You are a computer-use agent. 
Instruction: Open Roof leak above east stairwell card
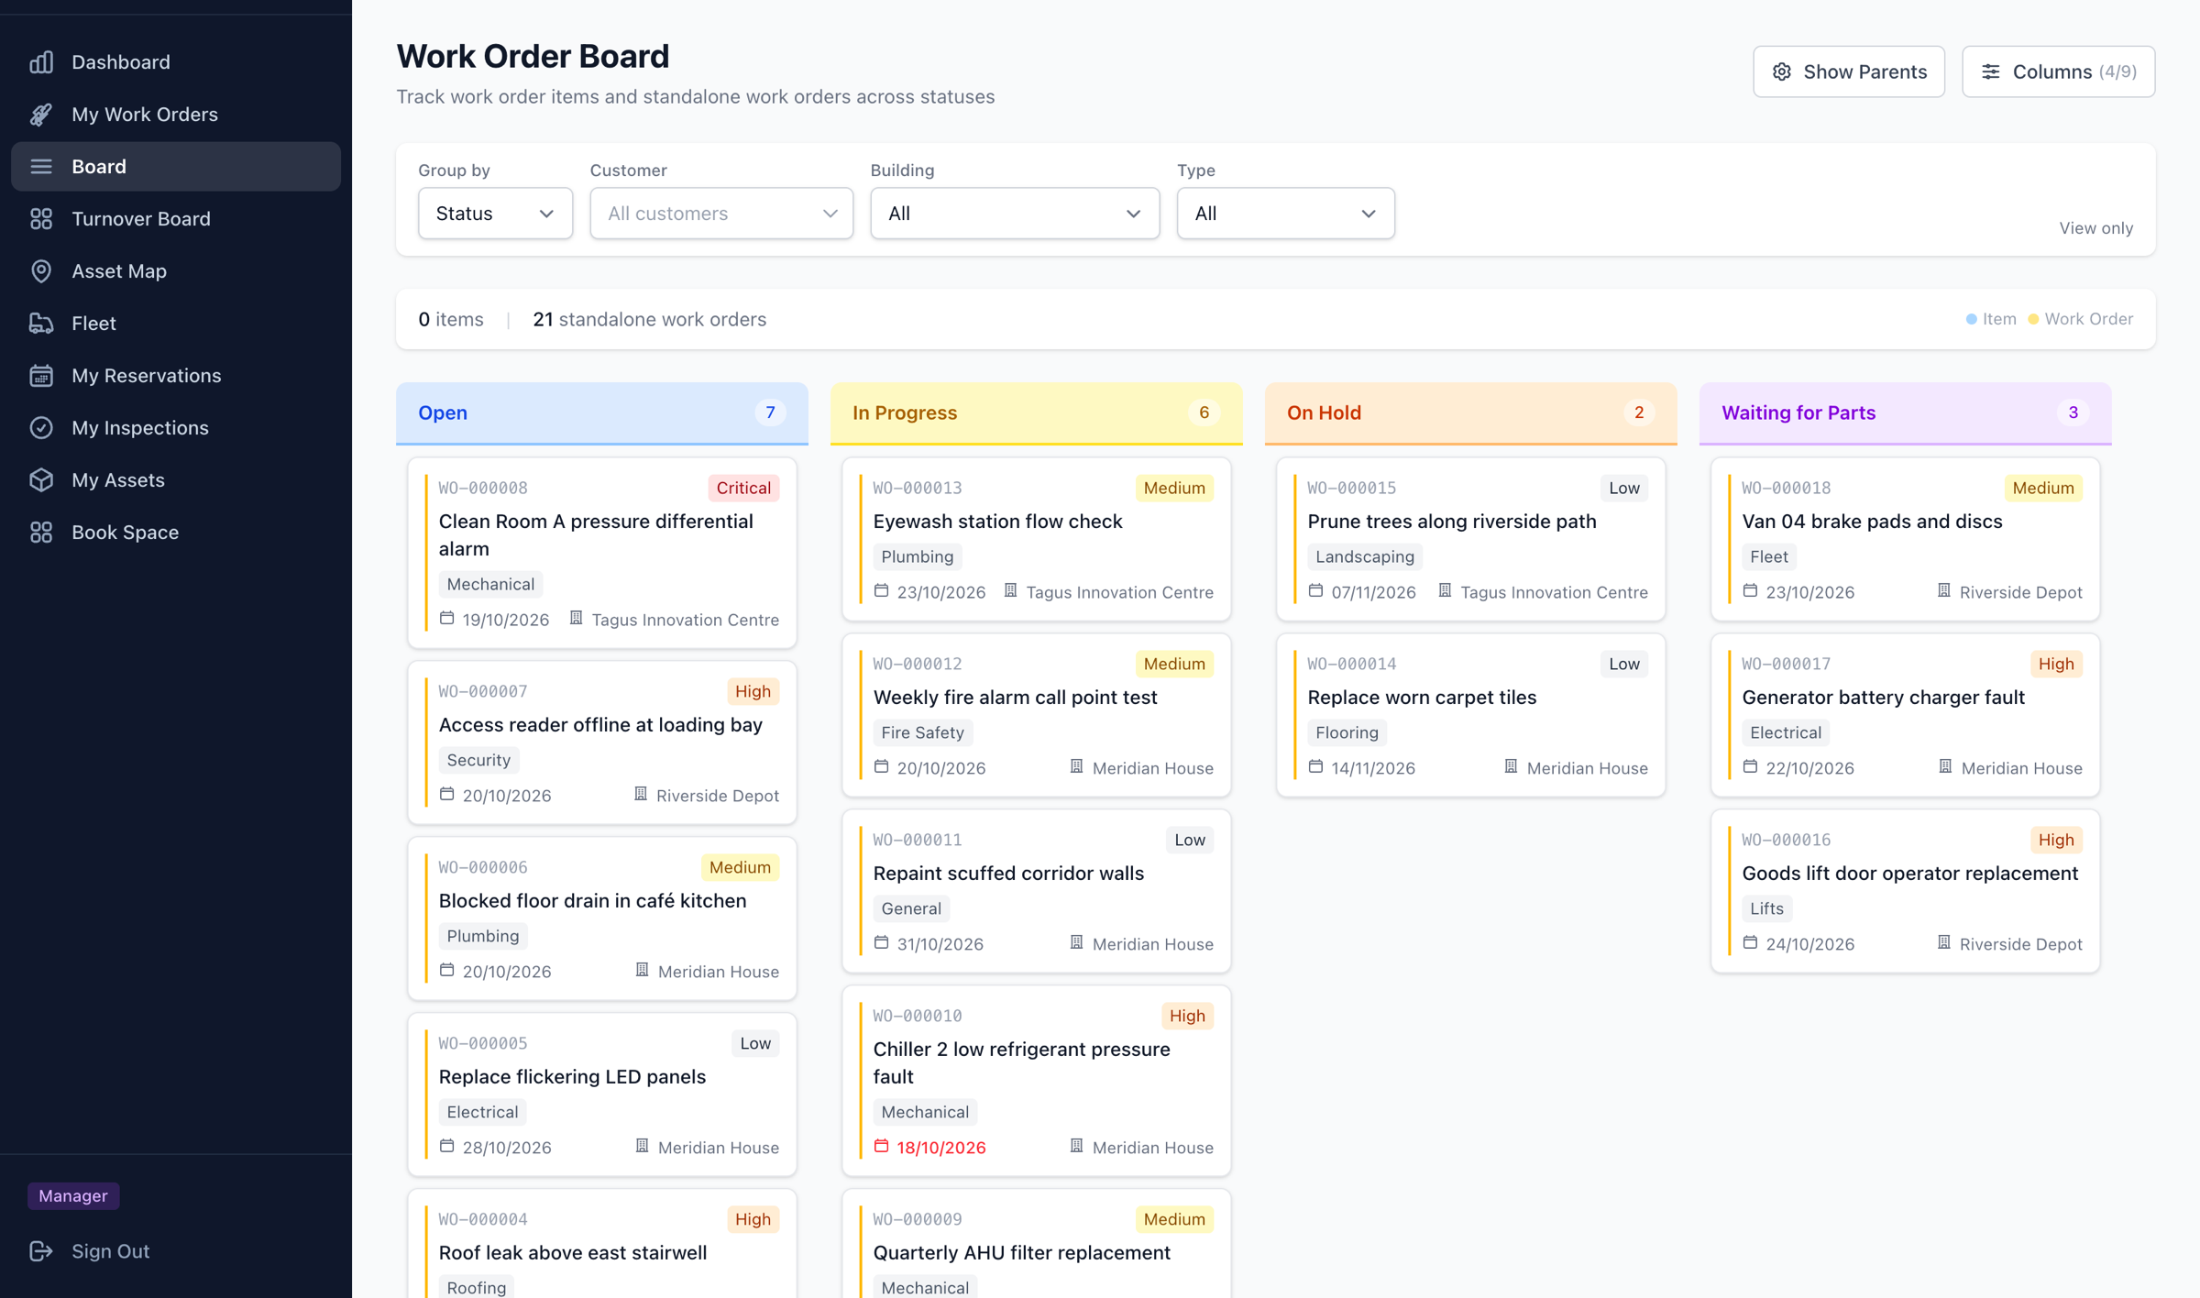point(601,1245)
